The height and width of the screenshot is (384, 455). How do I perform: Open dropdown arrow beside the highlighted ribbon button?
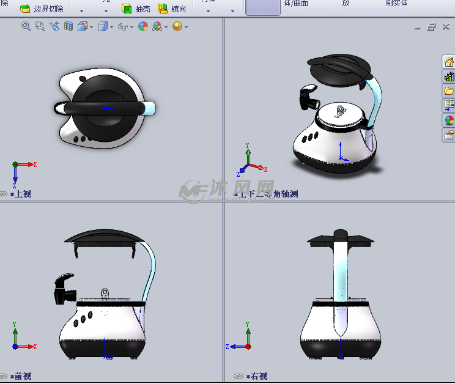(x=233, y=11)
